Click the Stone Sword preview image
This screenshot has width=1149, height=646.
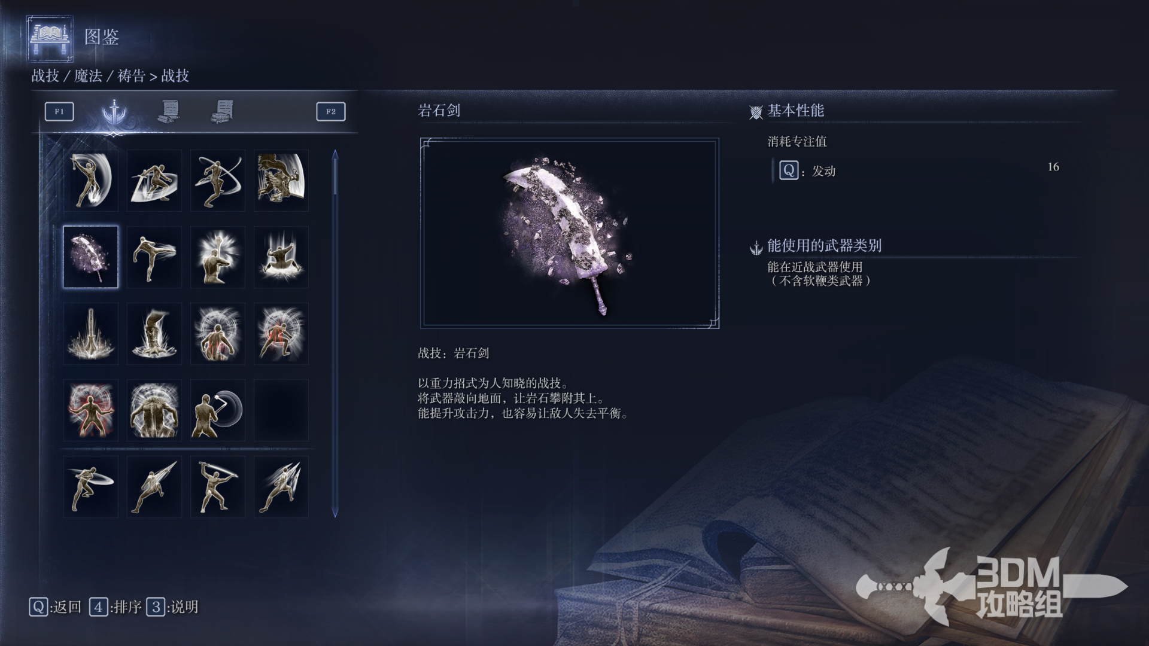(570, 233)
